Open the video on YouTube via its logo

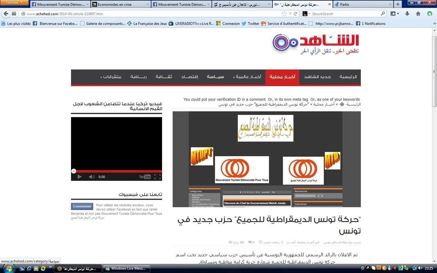[x=145, y=177]
